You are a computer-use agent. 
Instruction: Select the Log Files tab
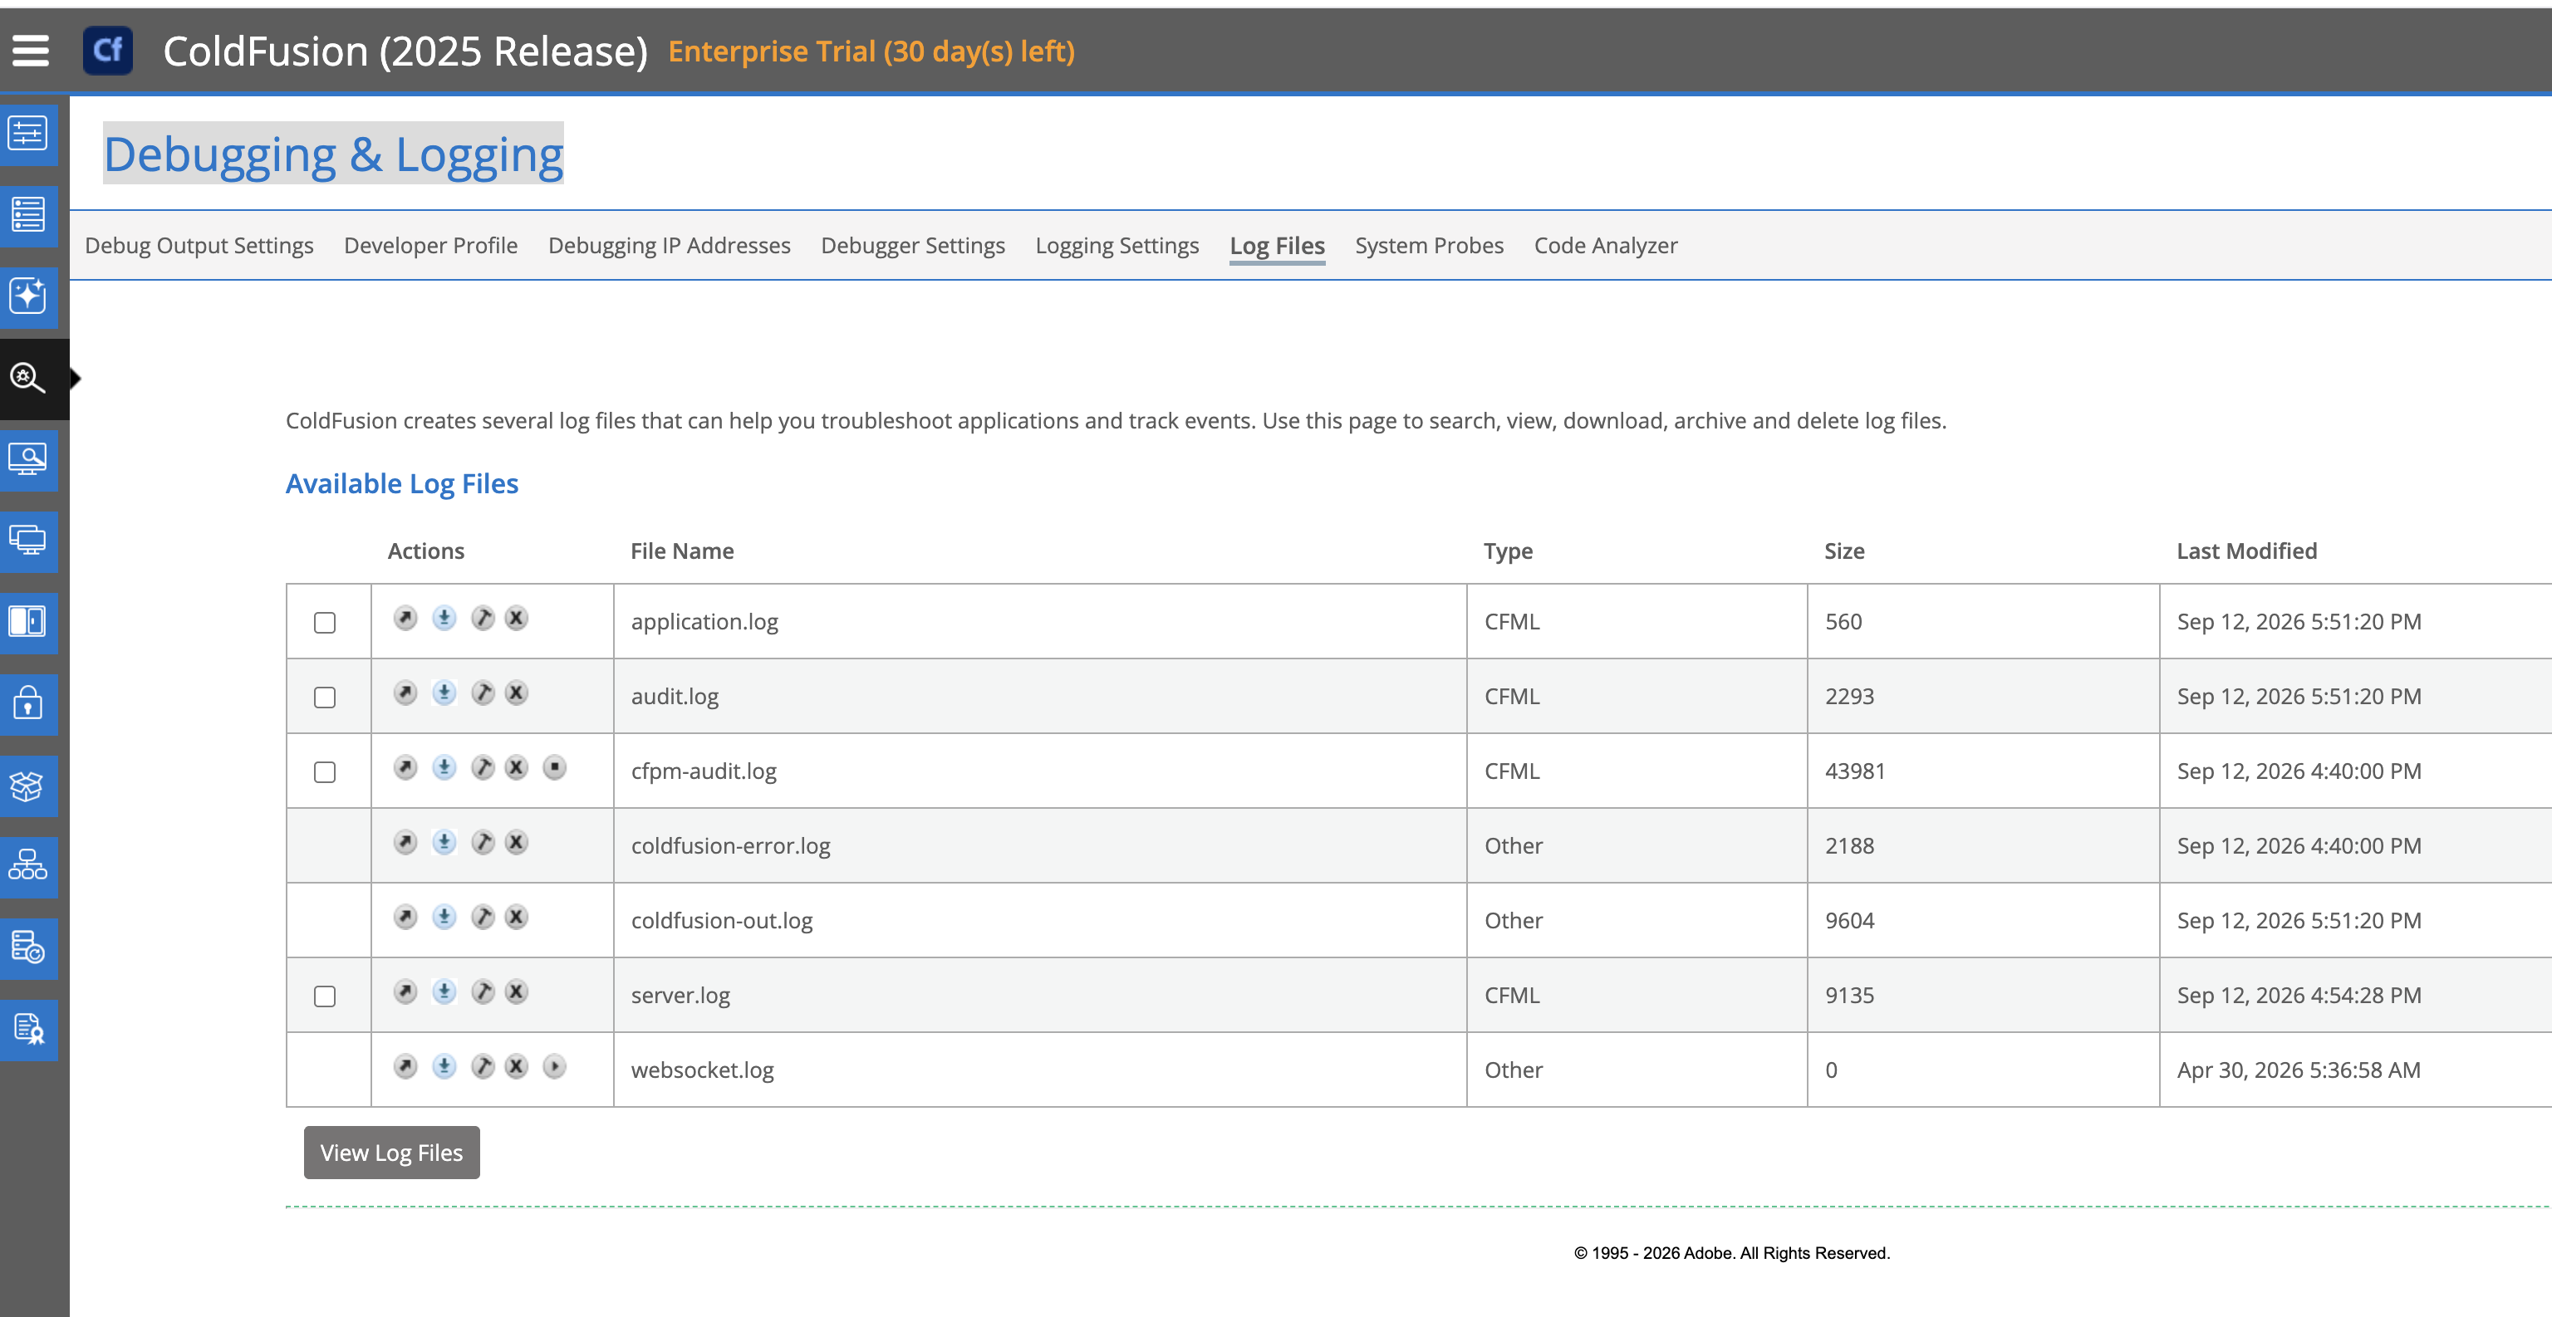click(1277, 246)
